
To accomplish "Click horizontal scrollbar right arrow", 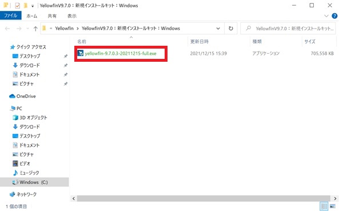I will click(x=336, y=198).
